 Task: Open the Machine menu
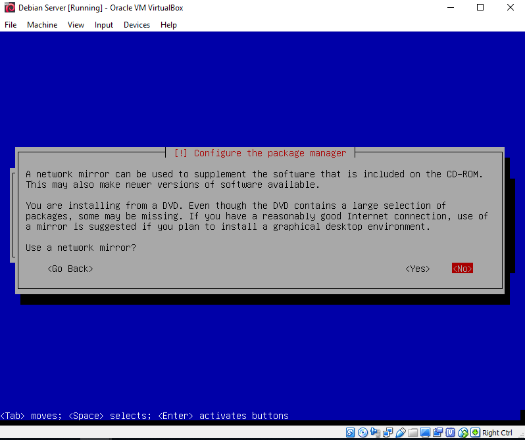[x=42, y=25]
